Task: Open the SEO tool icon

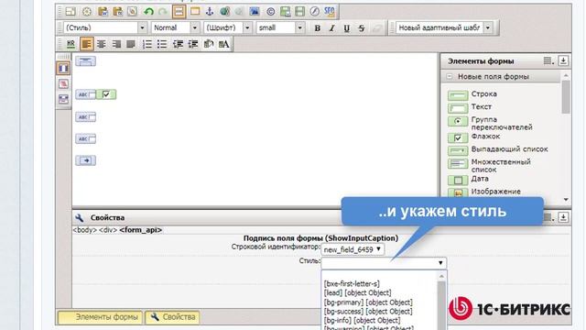Action: (330, 12)
